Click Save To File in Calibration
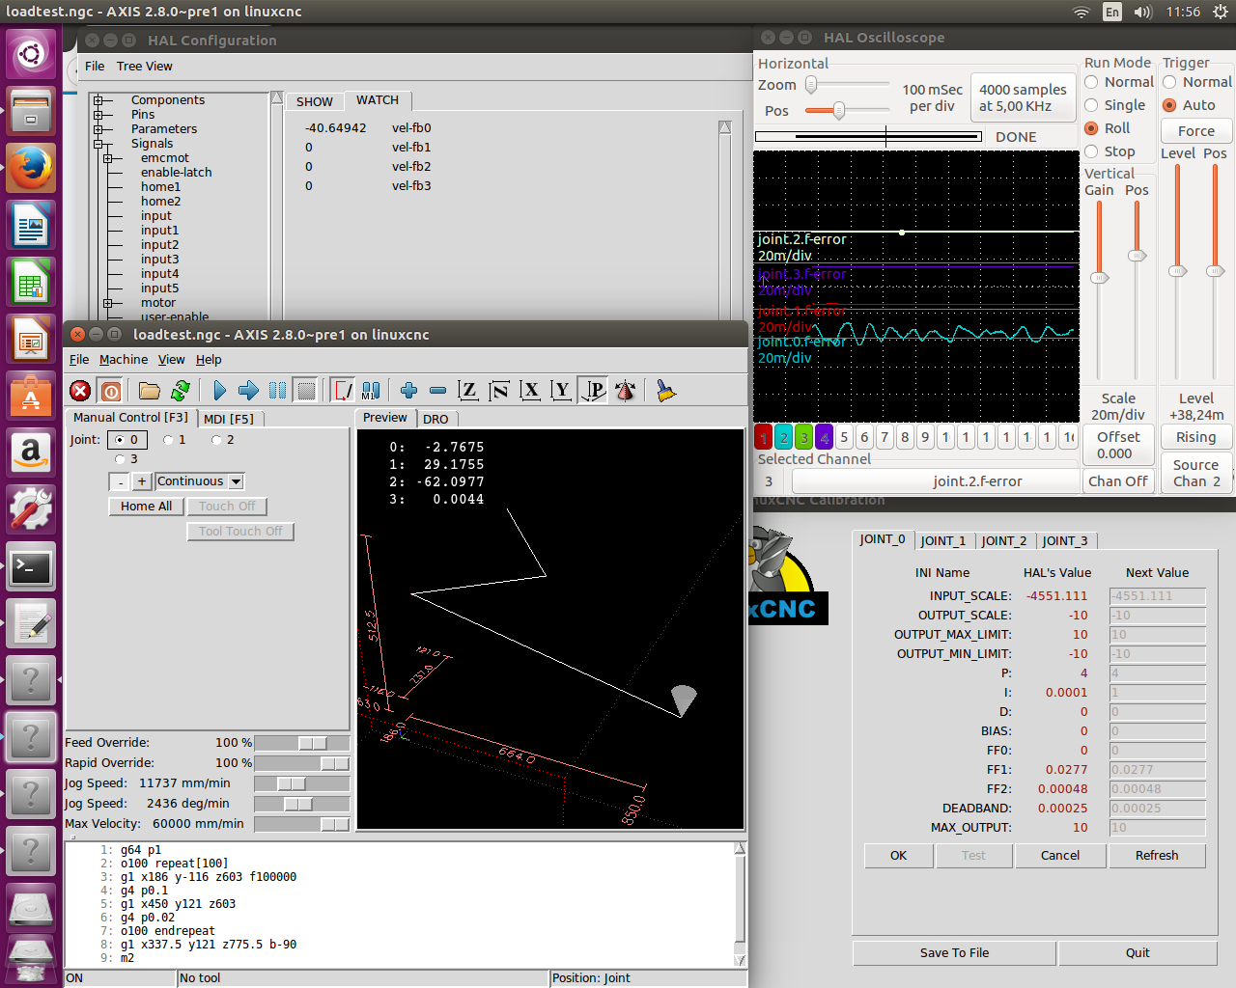Viewport: 1236px width, 988px height. coord(954,952)
